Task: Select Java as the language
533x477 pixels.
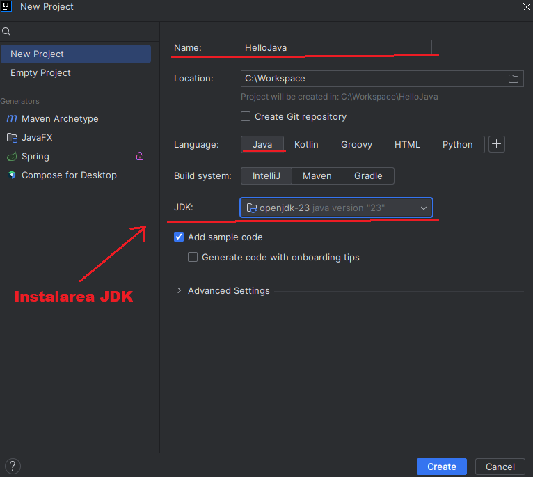Action: click(x=262, y=144)
